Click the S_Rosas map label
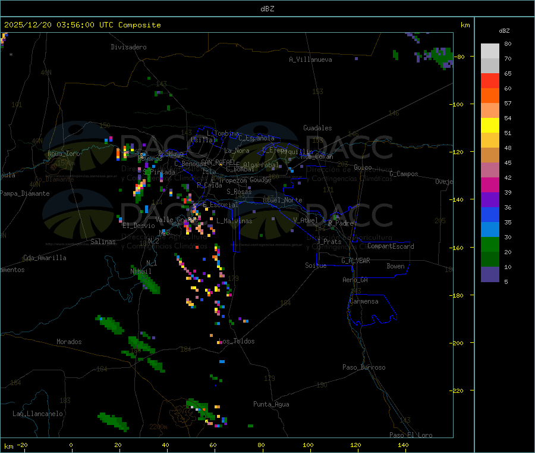Screen dimensions: 535x453 239,192
